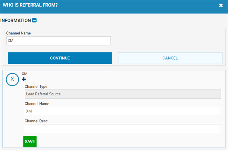Click the Channel Name label above CONTINUE
Viewport: 228px width, 151px height.
coord(19,33)
